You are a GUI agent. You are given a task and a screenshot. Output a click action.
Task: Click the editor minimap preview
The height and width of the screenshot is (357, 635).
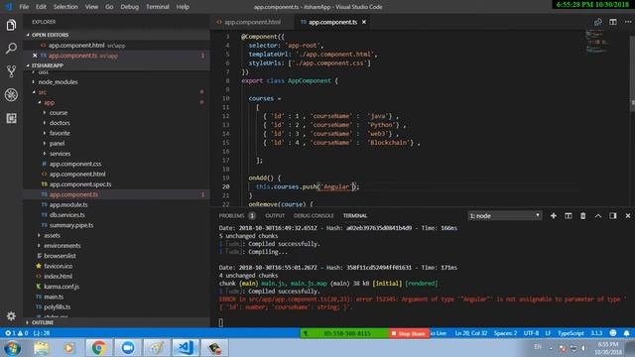(597, 42)
